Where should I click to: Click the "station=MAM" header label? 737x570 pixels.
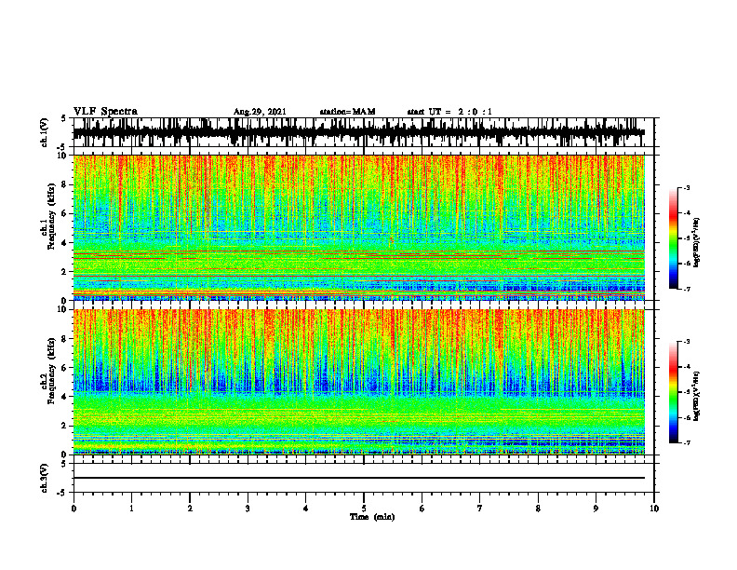347,112
